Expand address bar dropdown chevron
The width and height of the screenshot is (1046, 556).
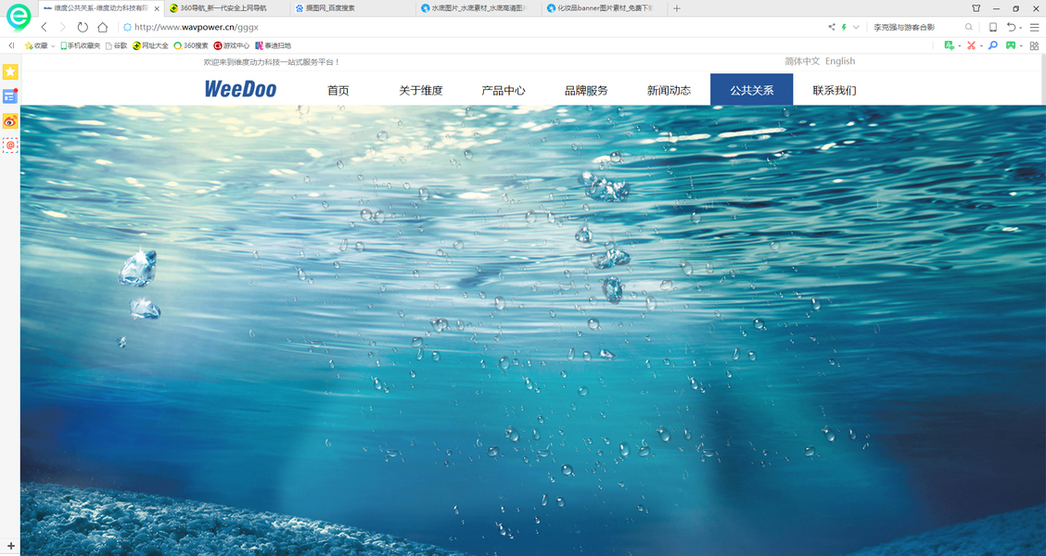point(856,27)
